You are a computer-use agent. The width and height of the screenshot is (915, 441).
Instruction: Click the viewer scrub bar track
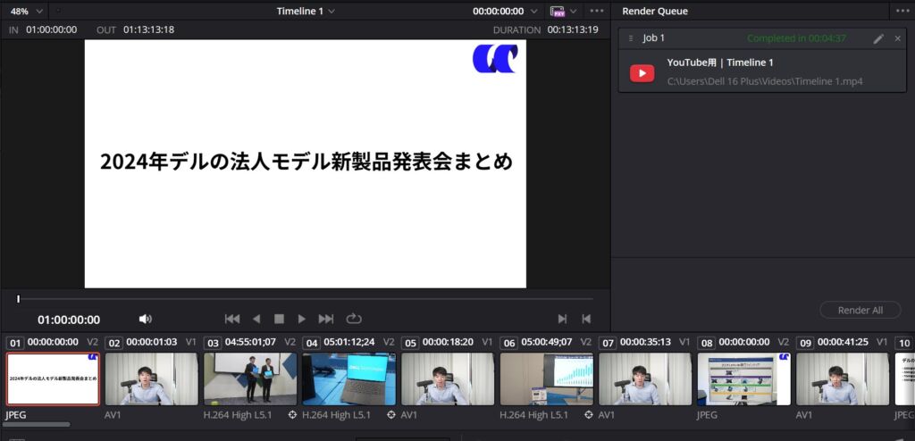(x=306, y=299)
